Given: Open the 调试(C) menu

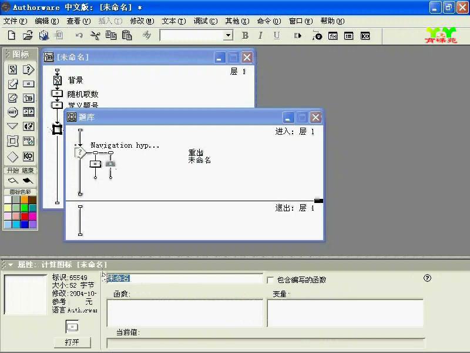Looking at the screenshot, I should (206, 21).
